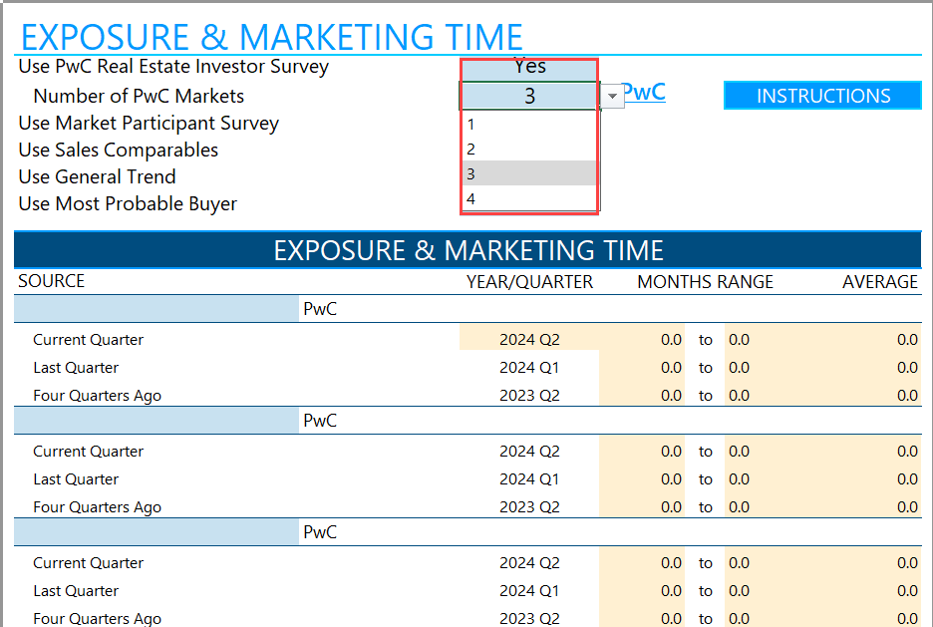Click the Use General Trend label
This screenshot has width=933, height=627.
tap(97, 176)
